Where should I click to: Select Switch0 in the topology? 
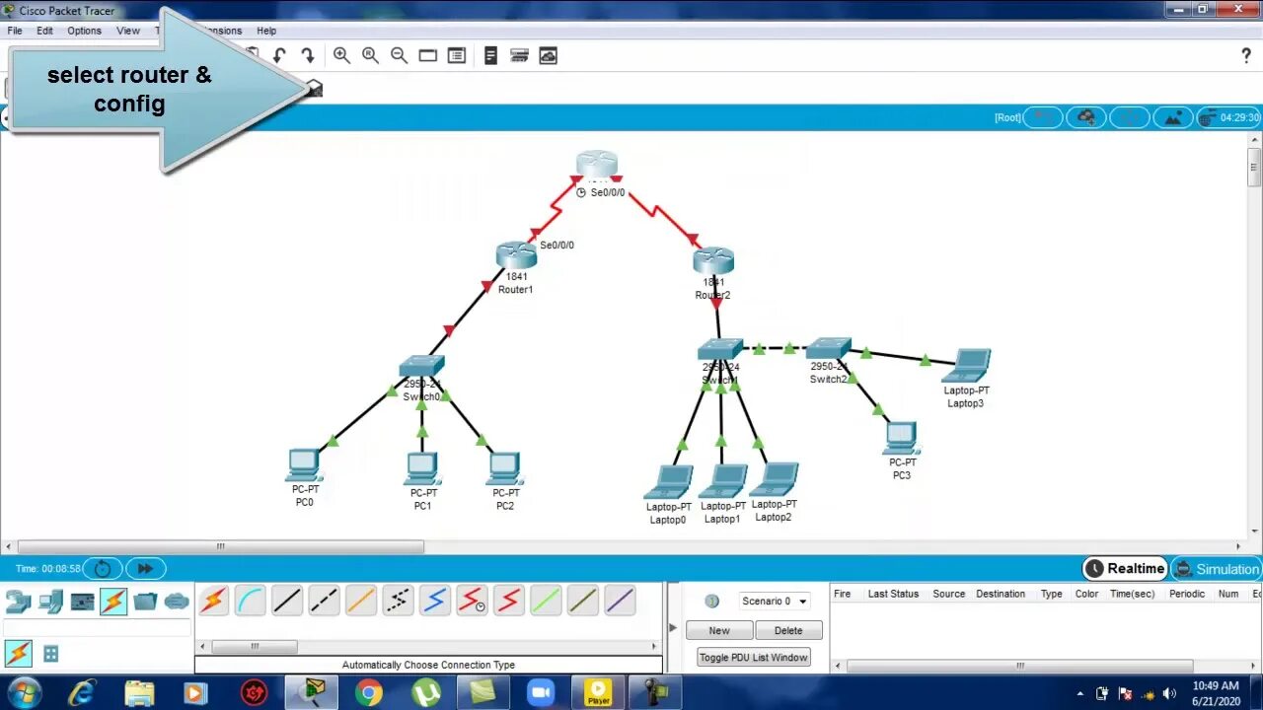coord(422,367)
